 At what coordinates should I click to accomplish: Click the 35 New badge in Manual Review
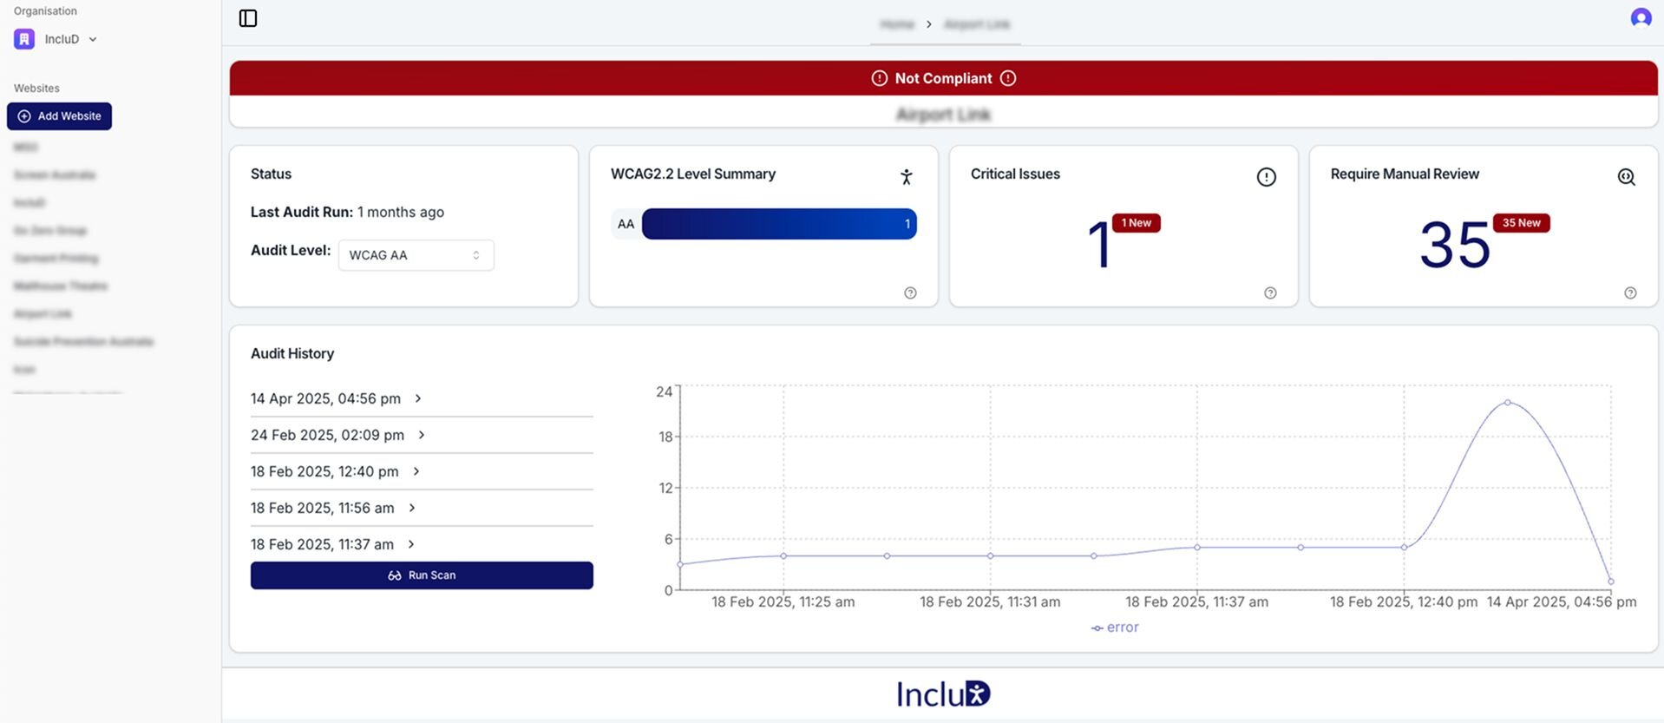click(1521, 223)
